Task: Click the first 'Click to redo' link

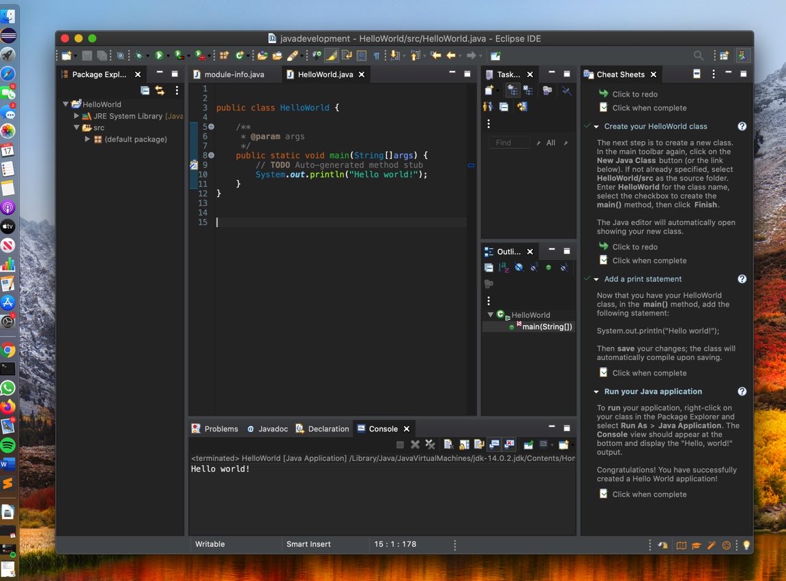Action: pyautogui.click(x=635, y=94)
